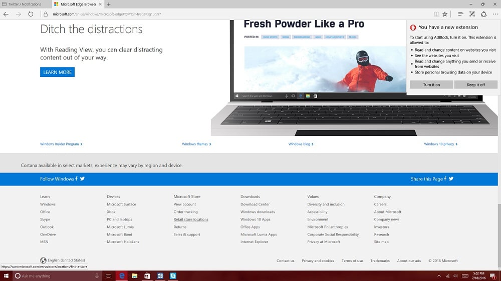Open Windows Store from taskbar
This screenshot has height=281, width=501.
147,276
